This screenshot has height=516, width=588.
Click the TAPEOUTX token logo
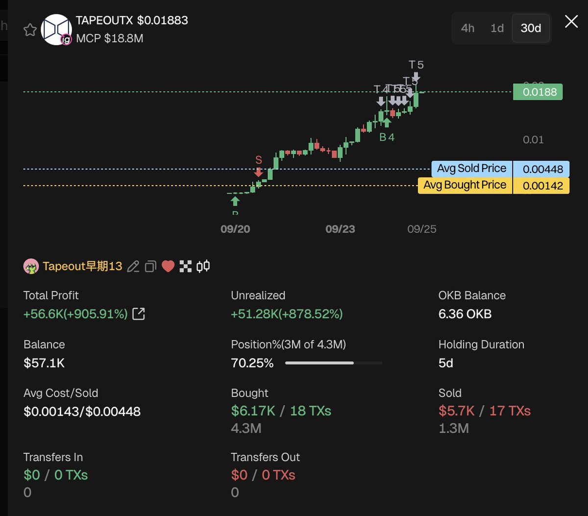(x=56, y=30)
